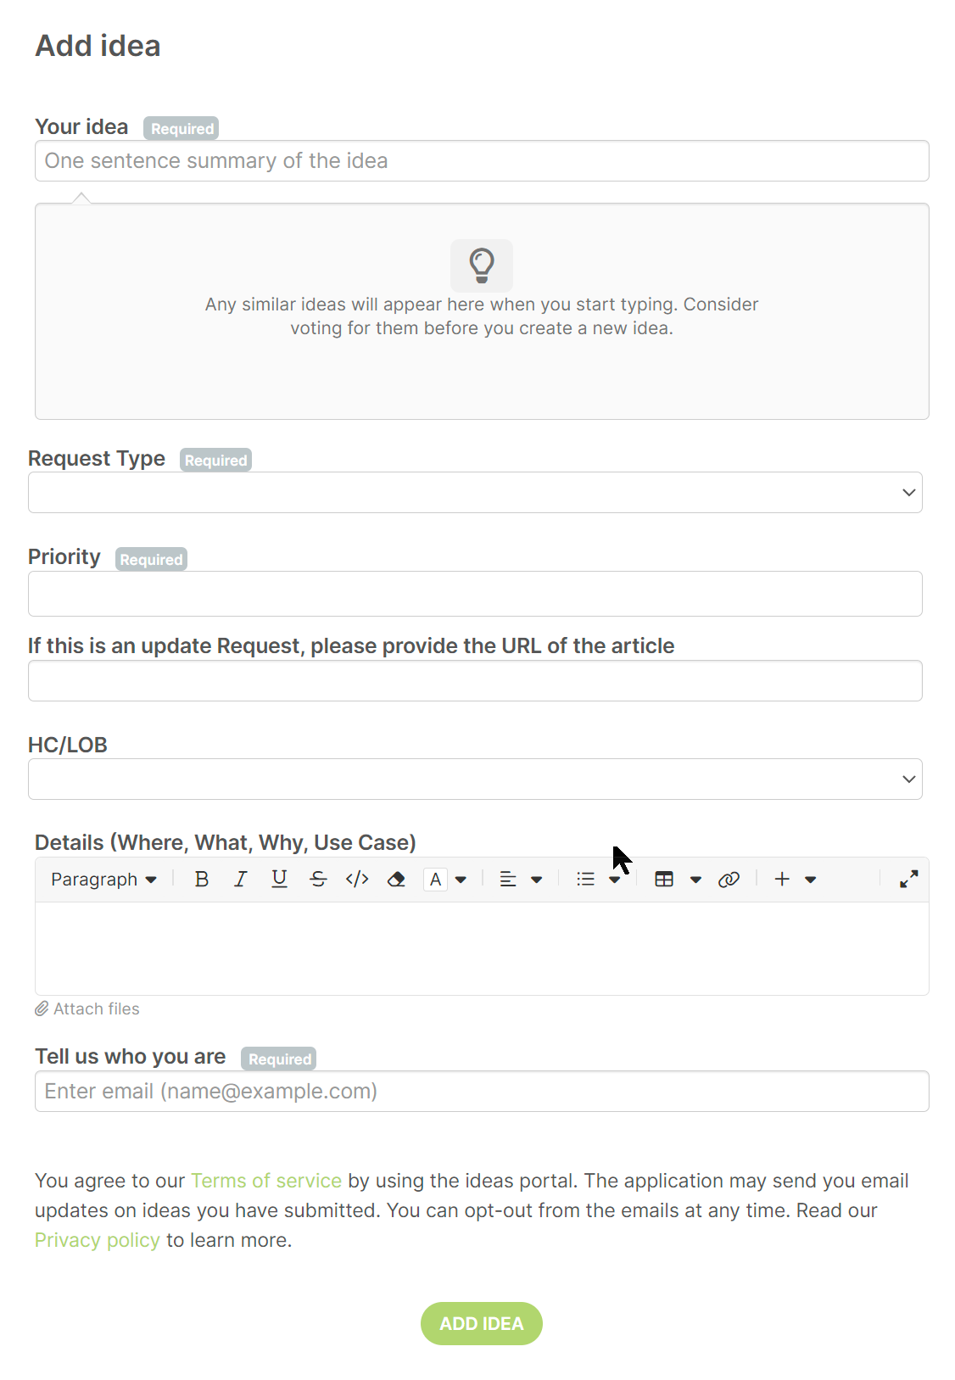Open the Terms of service link

click(266, 1181)
